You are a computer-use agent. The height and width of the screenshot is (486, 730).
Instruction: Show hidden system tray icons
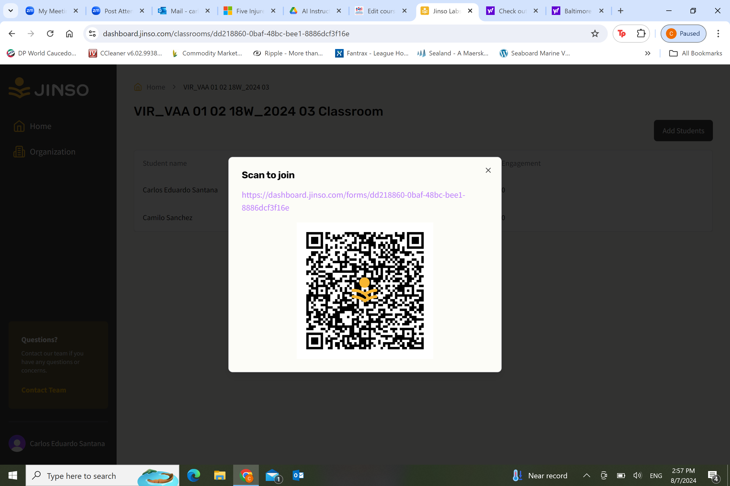click(586, 475)
